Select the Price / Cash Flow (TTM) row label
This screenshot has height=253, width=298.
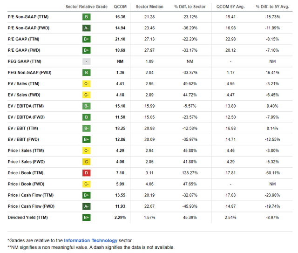(x=31, y=195)
